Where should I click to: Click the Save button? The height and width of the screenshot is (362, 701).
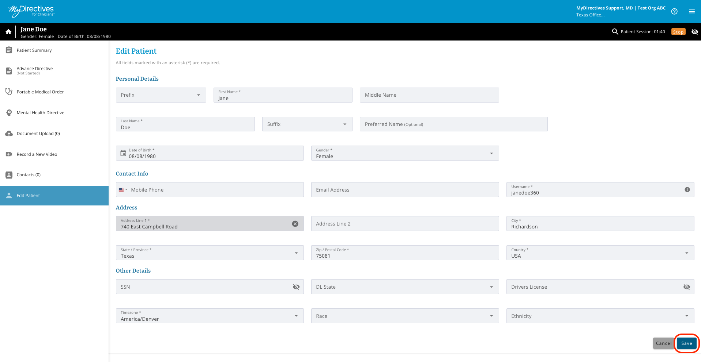(x=687, y=343)
